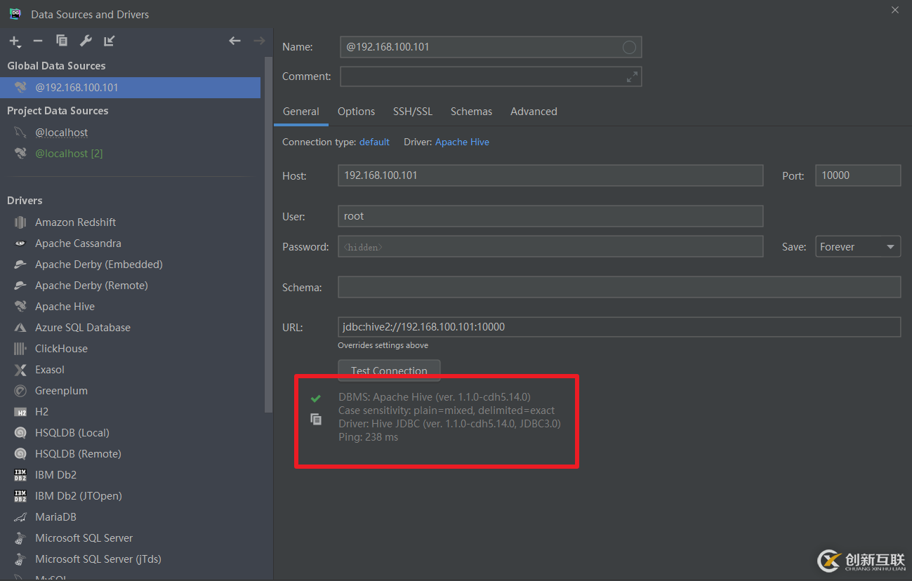The height and width of the screenshot is (581, 912).
Task: Open the Save password dropdown
Action: [x=857, y=247]
